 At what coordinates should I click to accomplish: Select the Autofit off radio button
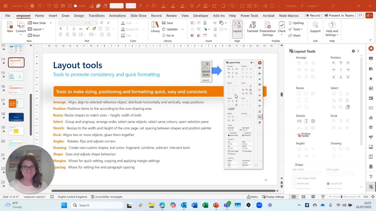[328, 183]
